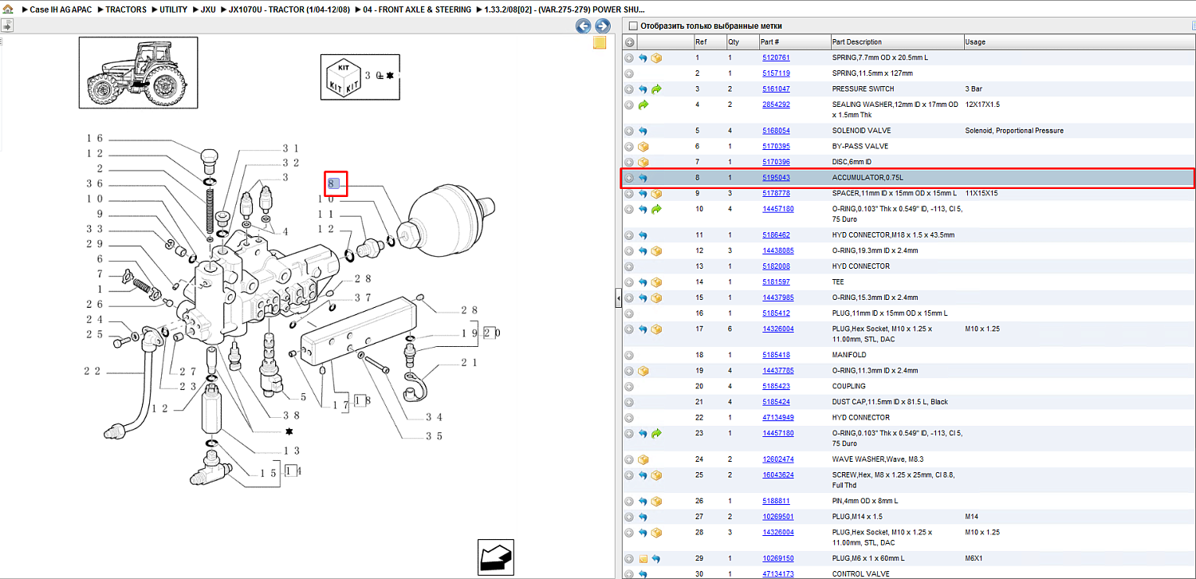Open part number link 12602474
The image size is (1196, 579).
click(x=778, y=459)
